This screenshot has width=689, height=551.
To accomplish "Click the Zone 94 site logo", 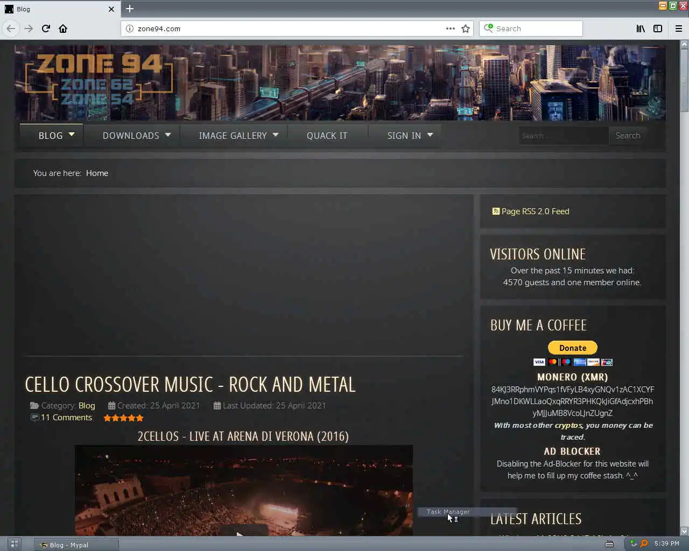I will (x=99, y=80).
